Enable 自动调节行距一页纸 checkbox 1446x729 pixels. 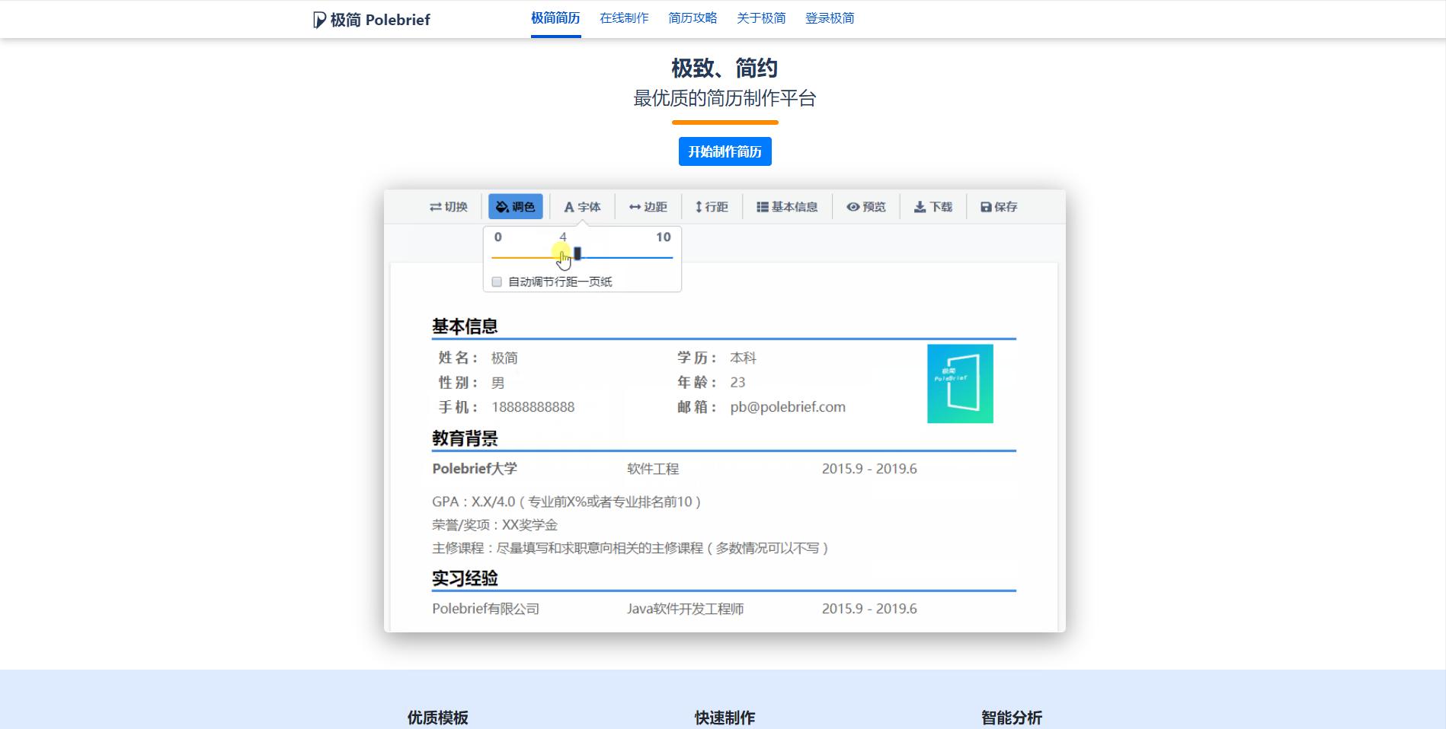pyautogui.click(x=496, y=282)
